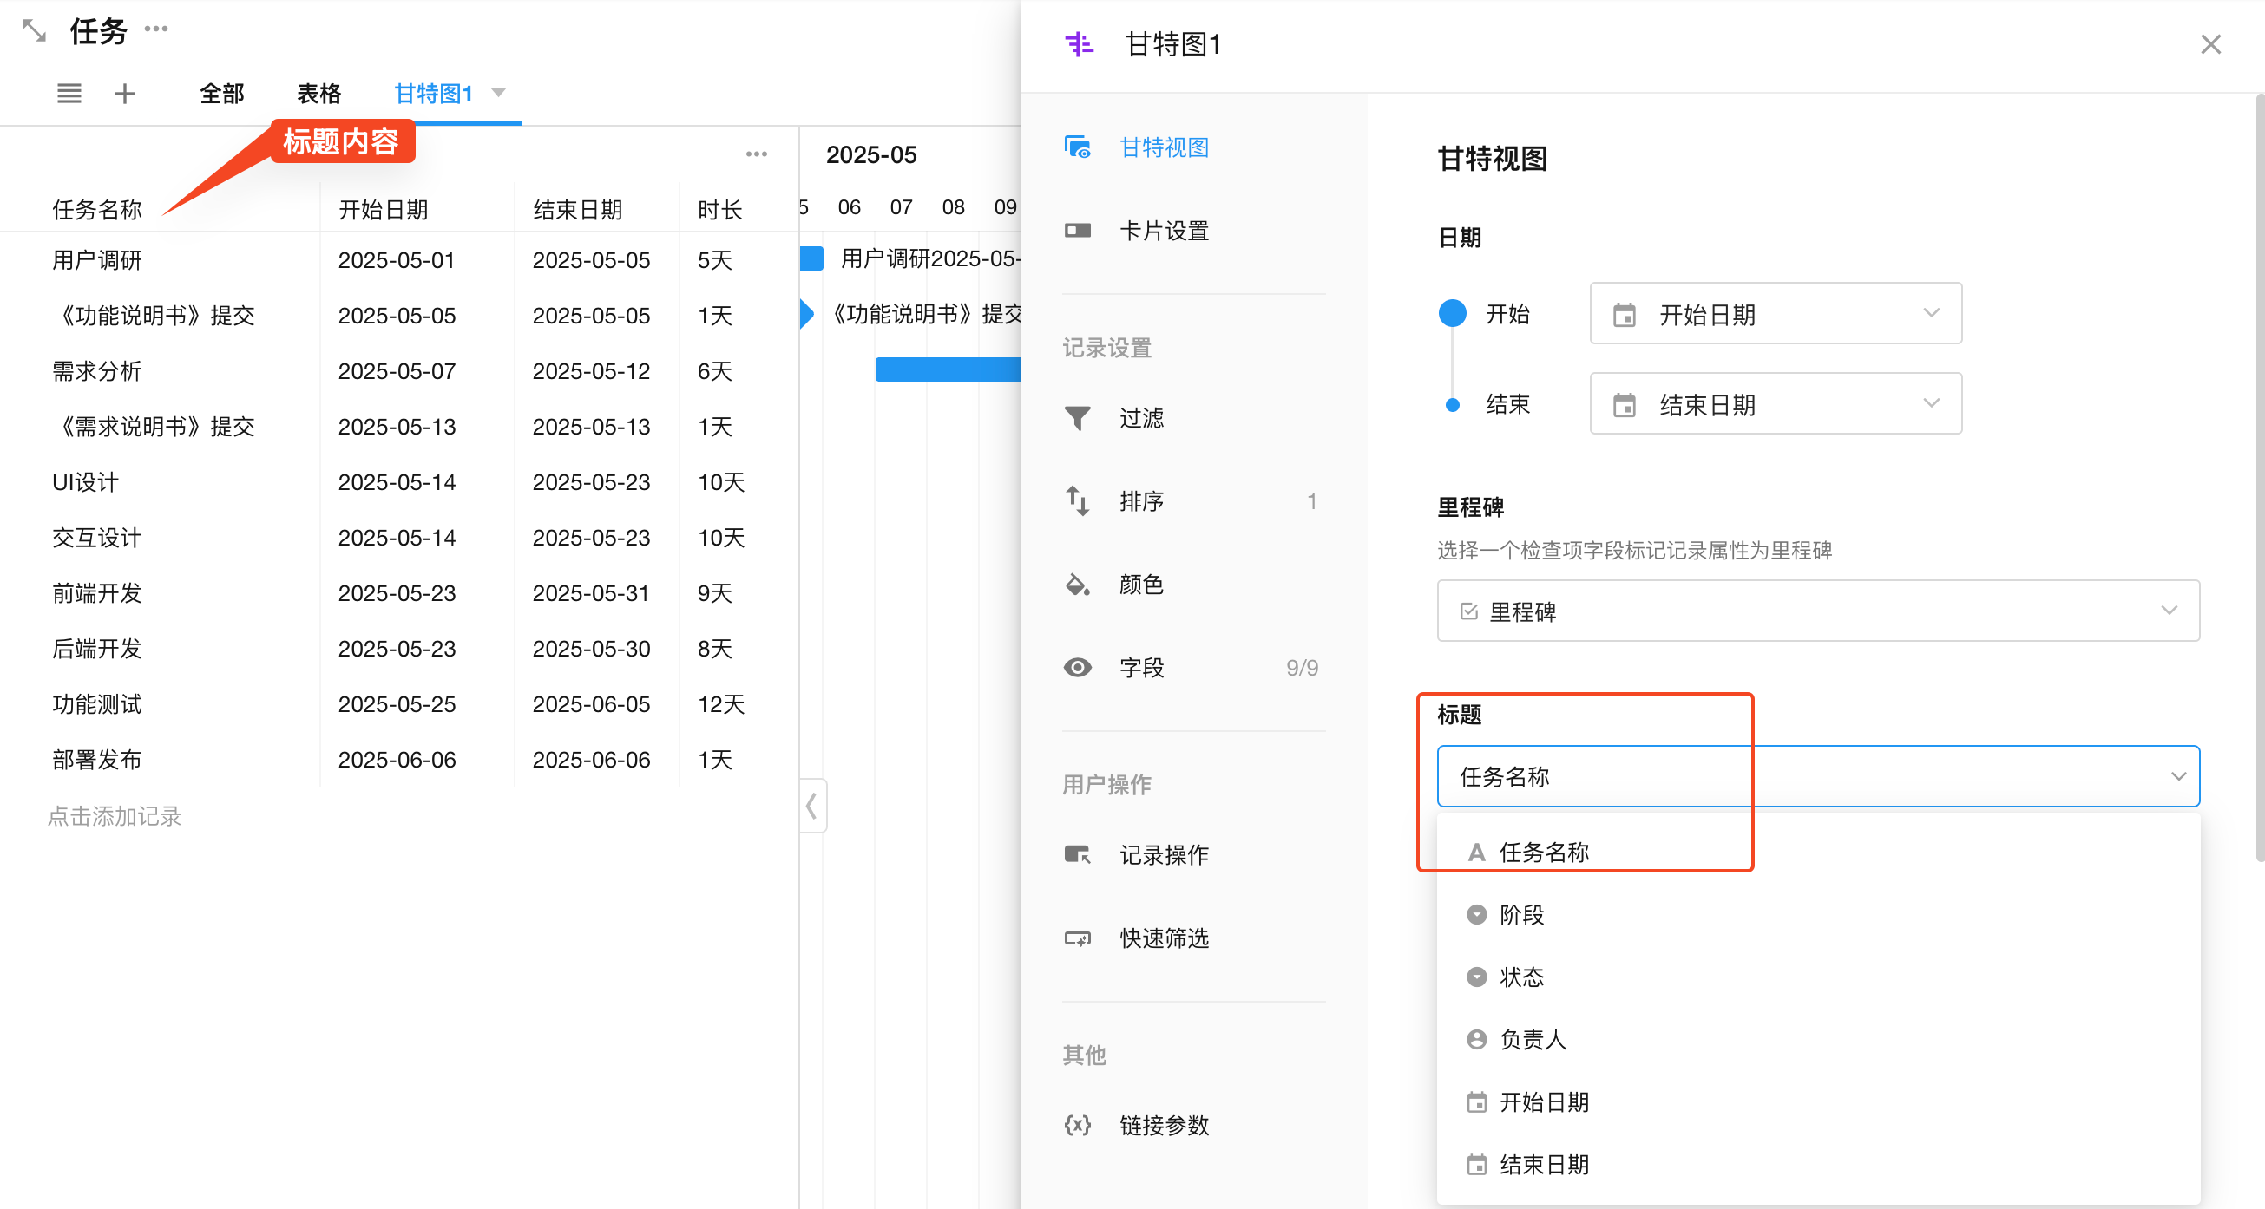2265x1209 pixels.
Task: Click the plus icon to add view
Action: tap(125, 93)
